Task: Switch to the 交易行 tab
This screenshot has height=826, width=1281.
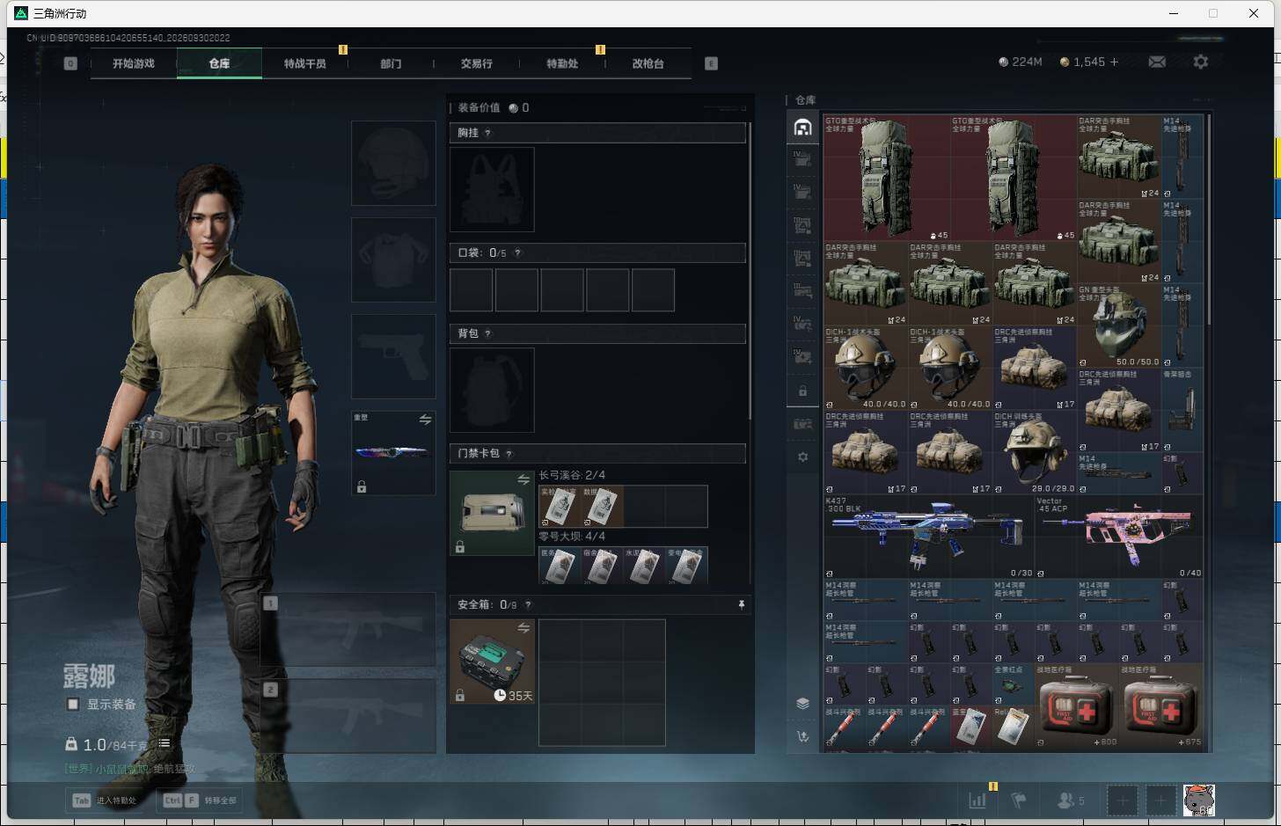Action: point(477,63)
